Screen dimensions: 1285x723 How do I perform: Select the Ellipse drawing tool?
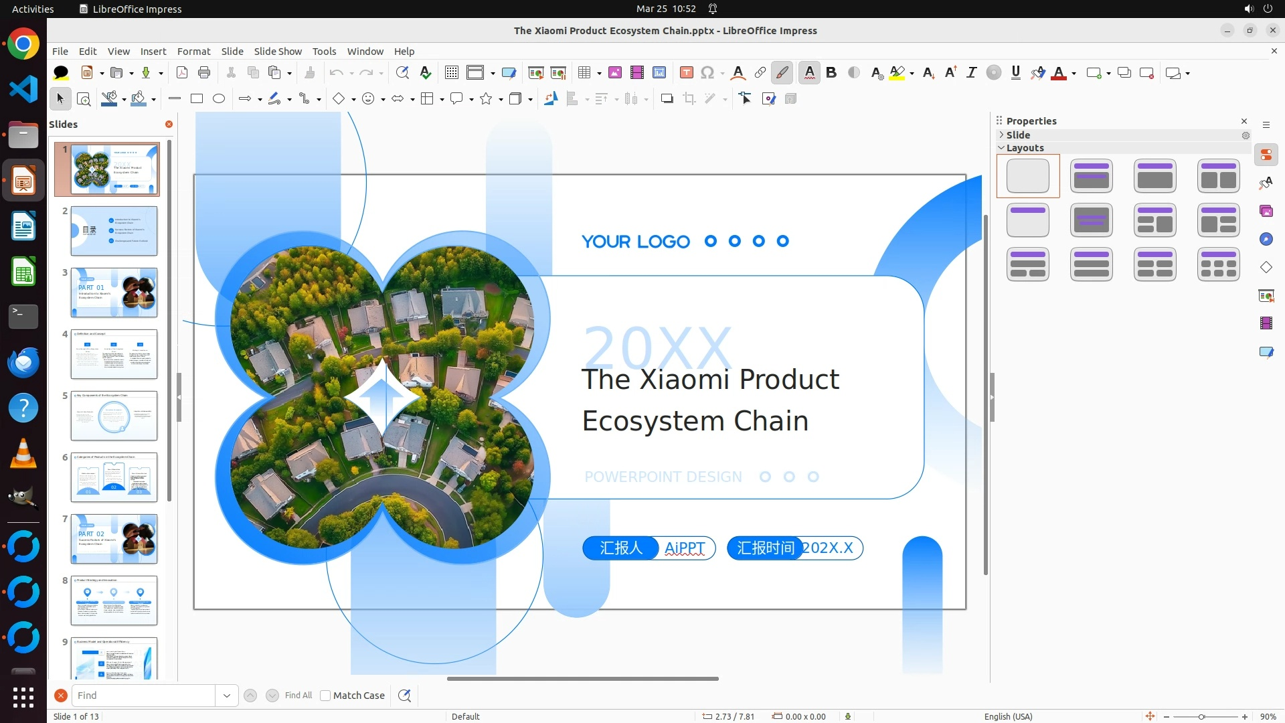tap(219, 99)
